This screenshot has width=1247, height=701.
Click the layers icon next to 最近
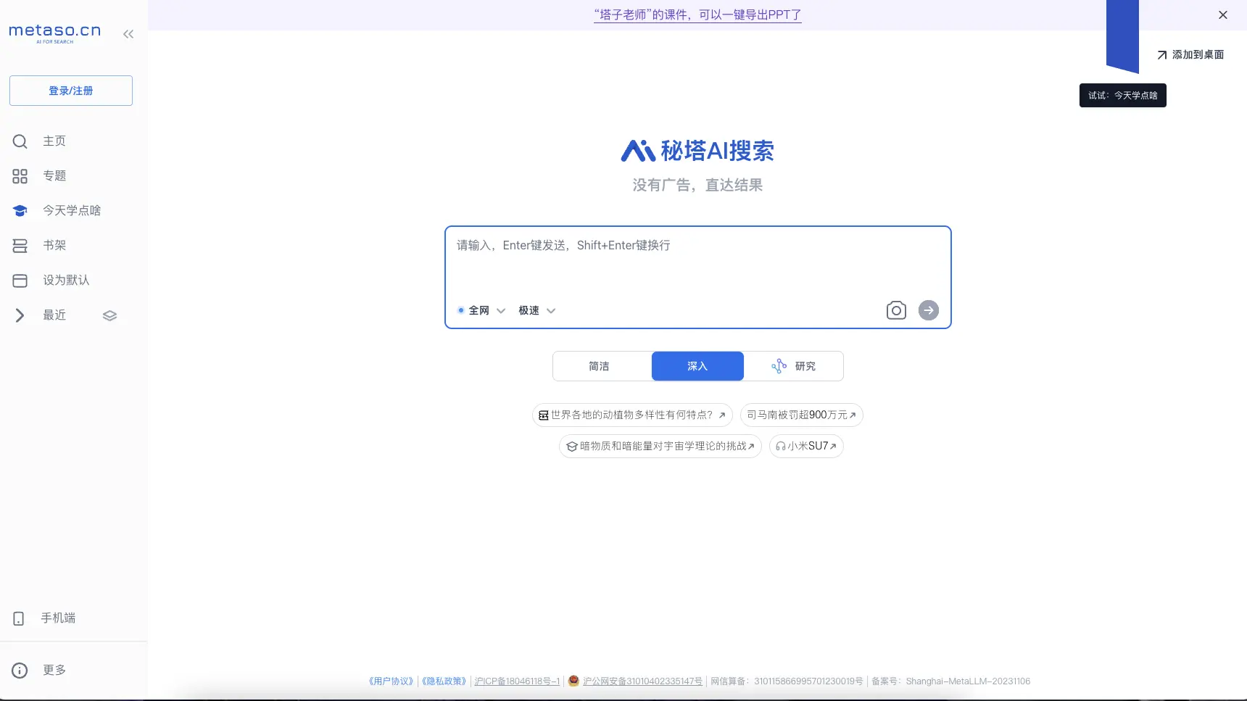(109, 315)
